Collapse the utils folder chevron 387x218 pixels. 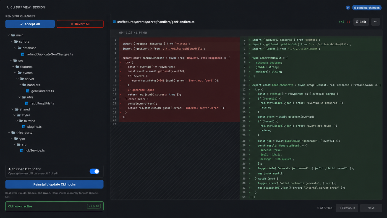pyautogui.click(x=19, y=97)
